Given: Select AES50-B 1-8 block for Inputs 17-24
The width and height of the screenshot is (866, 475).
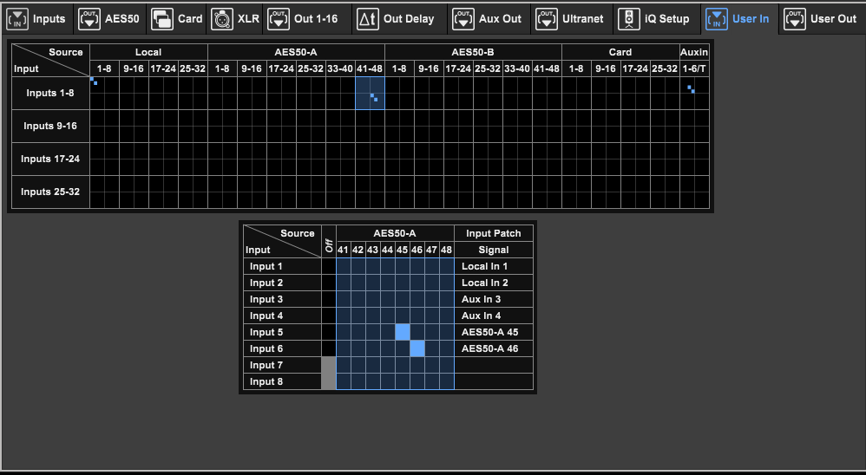Looking at the screenshot, I should pos(399,159).
